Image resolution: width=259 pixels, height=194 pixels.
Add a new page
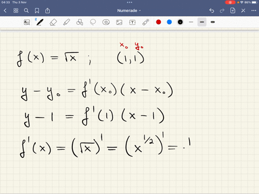coord(233,11)
